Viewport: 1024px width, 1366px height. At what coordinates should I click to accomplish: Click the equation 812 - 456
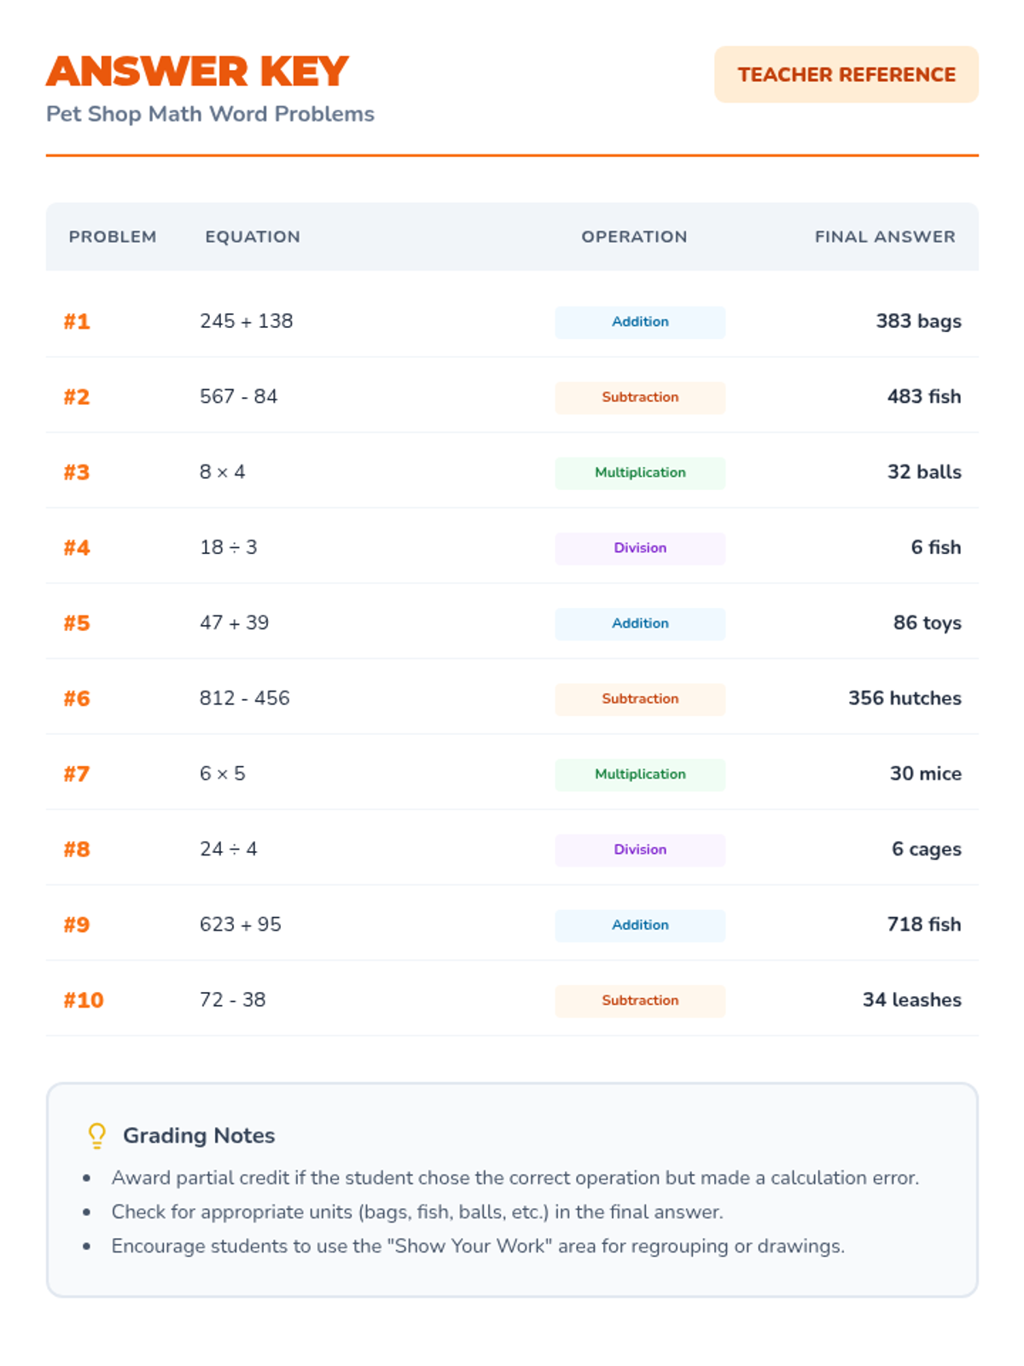coord(245,698)
